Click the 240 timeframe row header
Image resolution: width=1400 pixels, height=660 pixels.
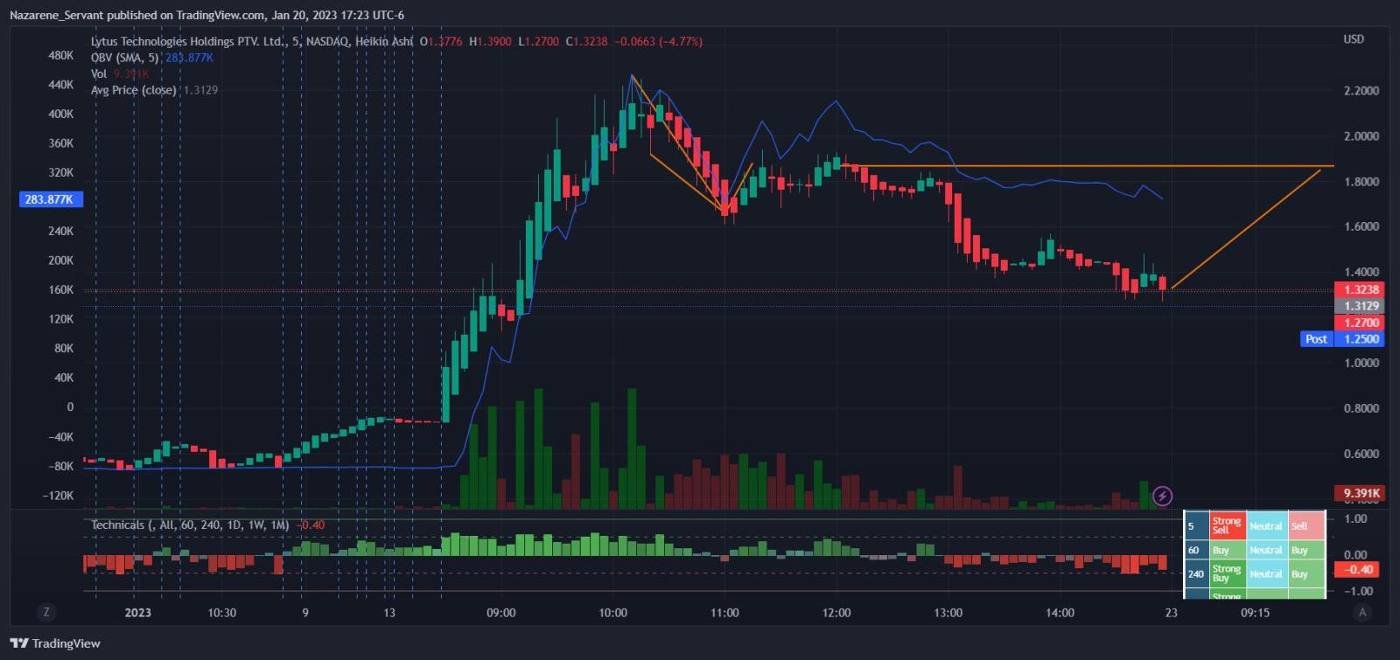(1195, 574)
